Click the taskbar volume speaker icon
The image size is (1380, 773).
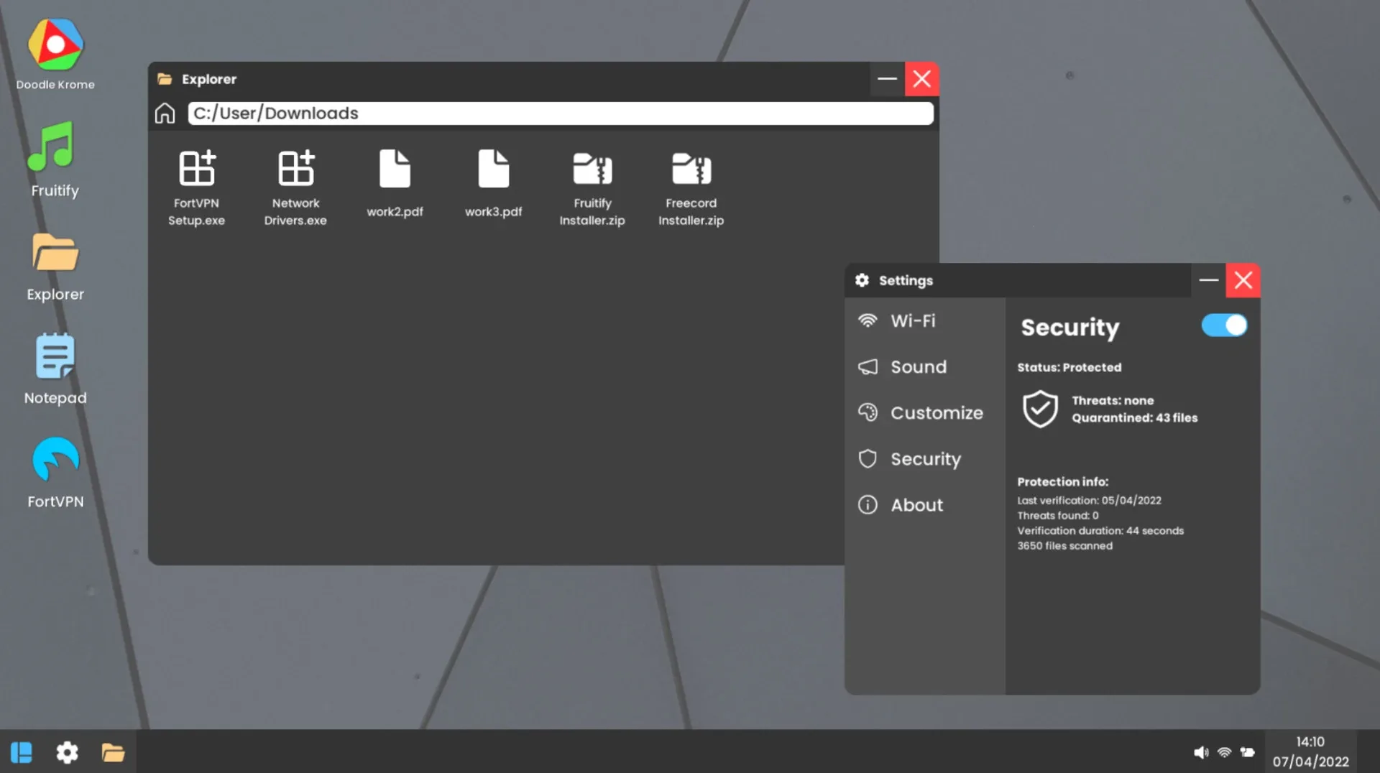[x=1200, y=752]
